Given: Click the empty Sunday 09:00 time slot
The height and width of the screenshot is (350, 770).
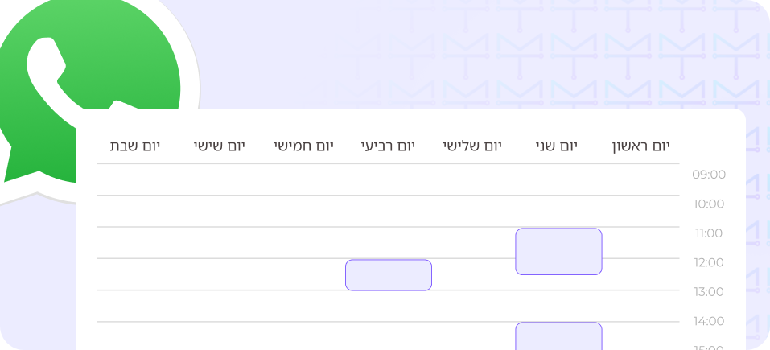Looking at the screenshot, I should click(x=640, y=179).
